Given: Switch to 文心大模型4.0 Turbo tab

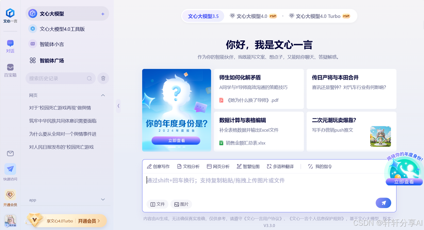Looking at the screenshot, I should 320,16.
